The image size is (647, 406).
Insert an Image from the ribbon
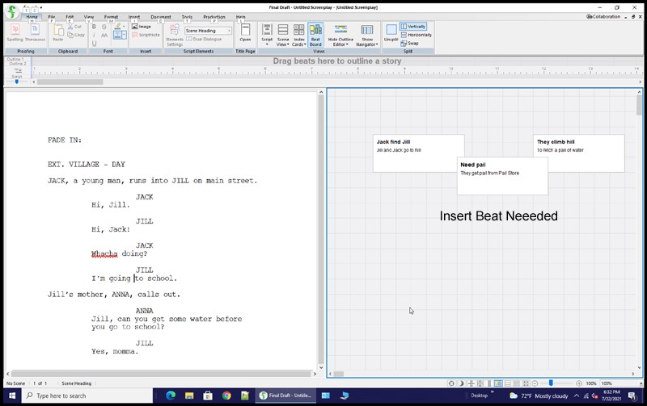point(141,27)
